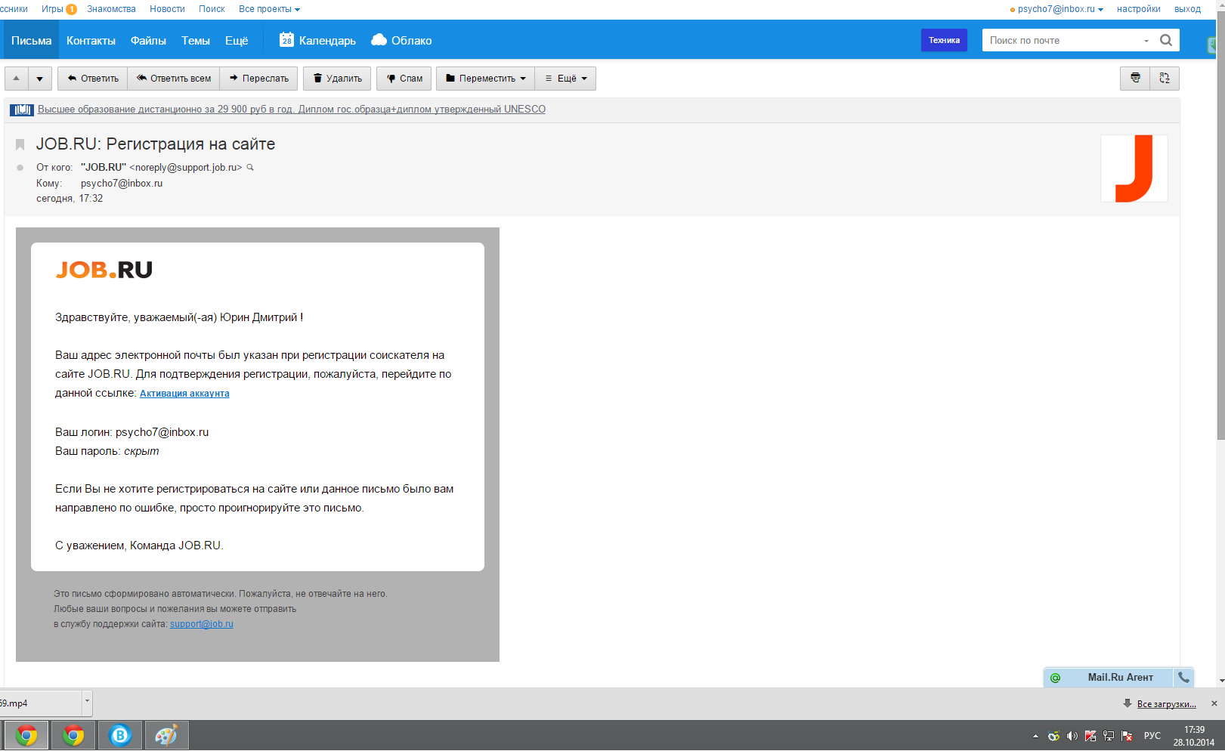Click the translate message icon
The height and width of the screenshot is (751, 1225).
click(x=1165, y=79)
